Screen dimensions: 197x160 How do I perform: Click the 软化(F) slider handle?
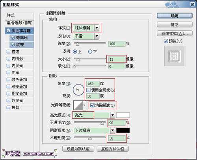point(74,66)
